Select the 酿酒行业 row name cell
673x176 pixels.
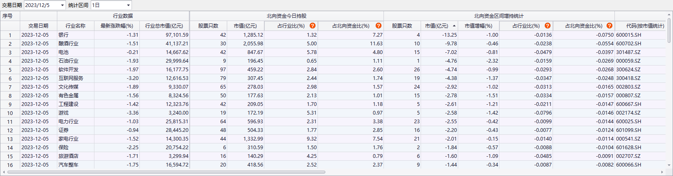pyautogui.click(x=68, y=44)
